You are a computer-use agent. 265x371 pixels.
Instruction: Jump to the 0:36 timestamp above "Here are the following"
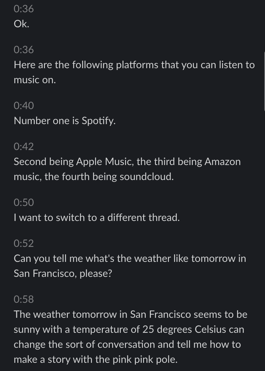[24, 50]
